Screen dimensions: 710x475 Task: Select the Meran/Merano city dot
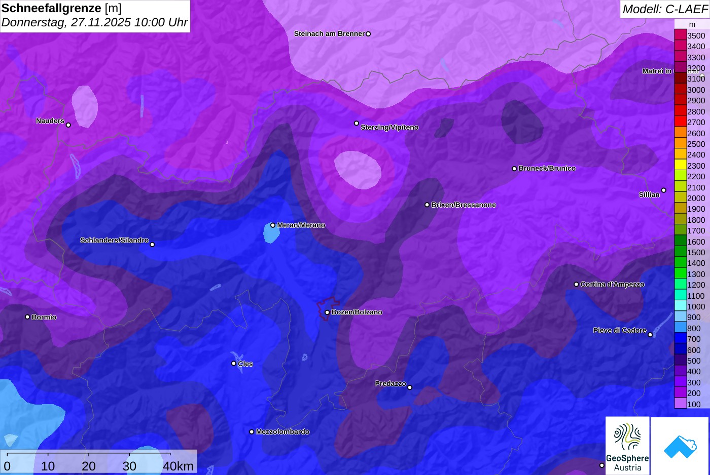pyautogui.click(x=273, y=225)
